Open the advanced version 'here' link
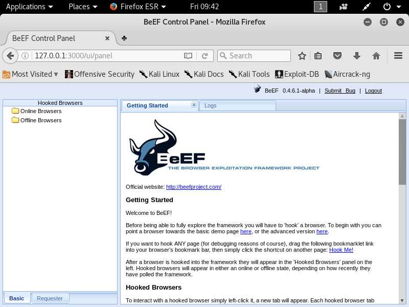 pyautogui.click(x=322, y=232)
